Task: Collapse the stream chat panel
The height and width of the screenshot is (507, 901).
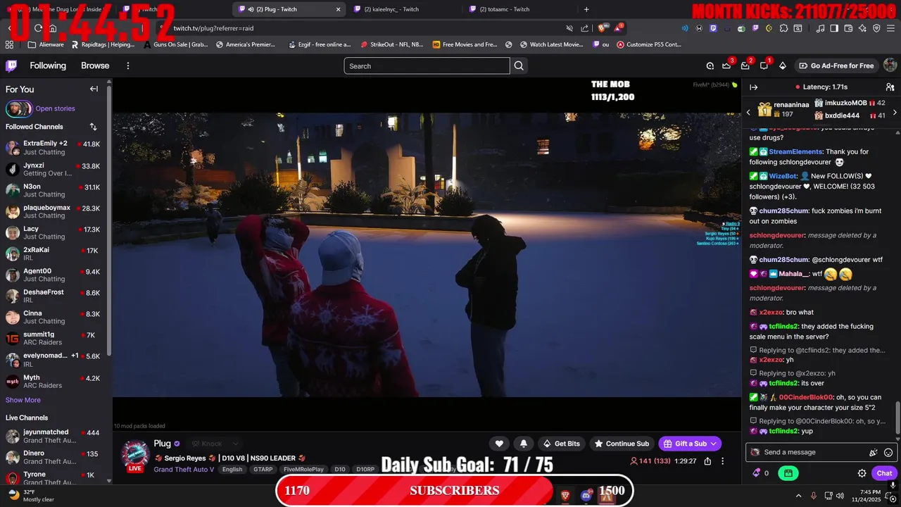Action: [753, 87]
